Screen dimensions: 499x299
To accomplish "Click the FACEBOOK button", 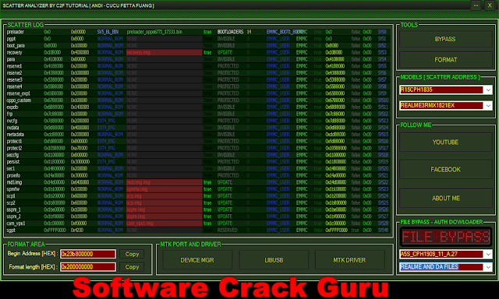I will 445,170.
